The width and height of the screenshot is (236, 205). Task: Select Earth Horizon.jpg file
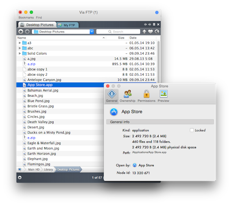[x=42, y=154]
